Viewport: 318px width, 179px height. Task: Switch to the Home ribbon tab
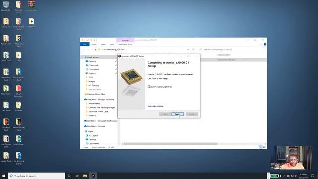point(94,44)
